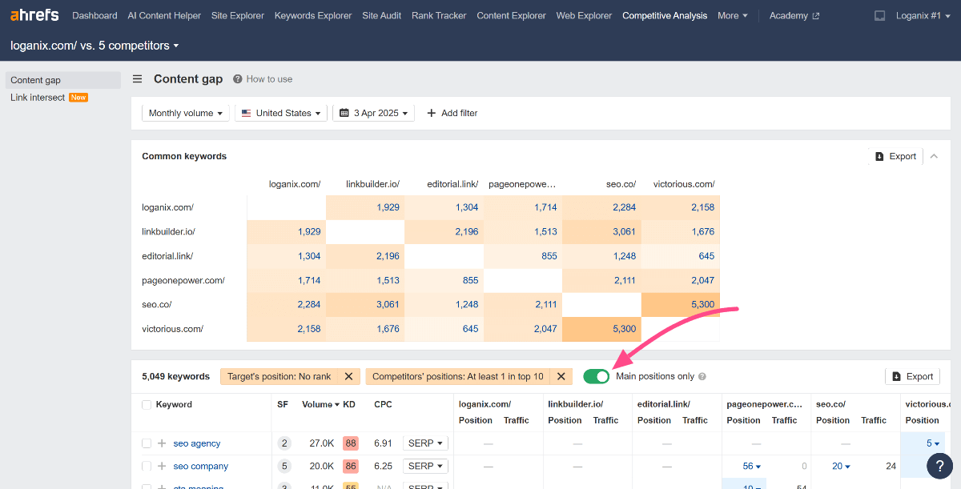The height and width of the screenshot is (489, 961).
Task: Open the Monthly volume dropdown
Action: pos(186,113)
